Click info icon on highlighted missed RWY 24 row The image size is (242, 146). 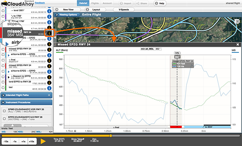[x=49, y=33]
